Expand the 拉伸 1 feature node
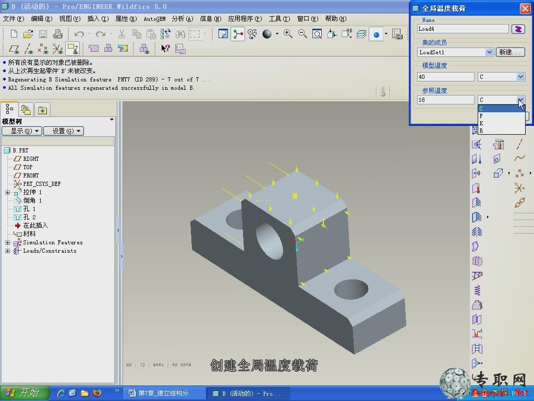Screen dimensions: 534x401 pyautogui.click(x=7, y=192)
